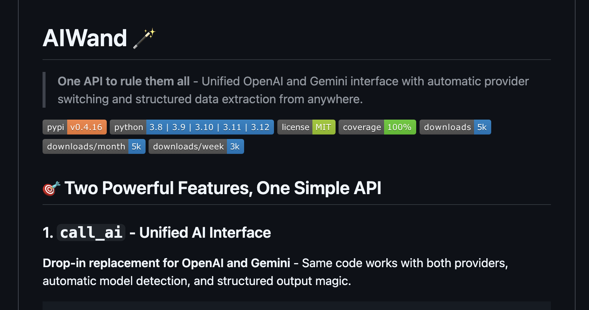
Task: Click the Two Powerful Features heading
Action: coord(223,188)
